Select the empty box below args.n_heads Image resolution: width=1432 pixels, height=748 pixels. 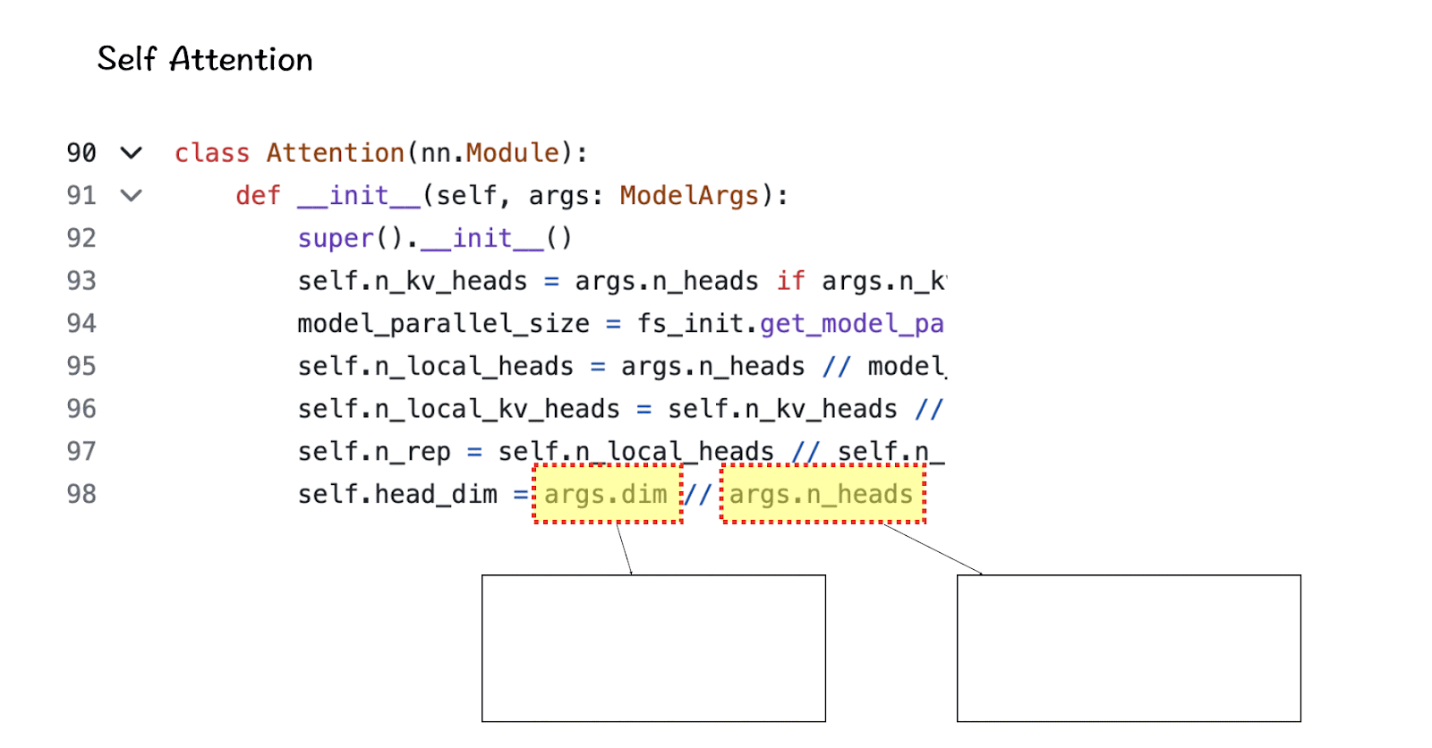click(x=1128, y=648)
